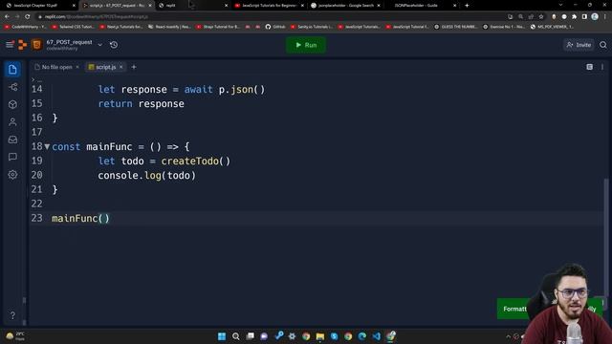Run the project with Run button

click(x=306, y=45)
